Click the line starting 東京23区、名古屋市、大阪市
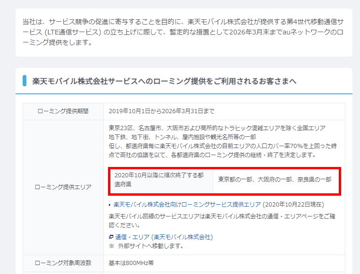 click(x=217, y=128)
